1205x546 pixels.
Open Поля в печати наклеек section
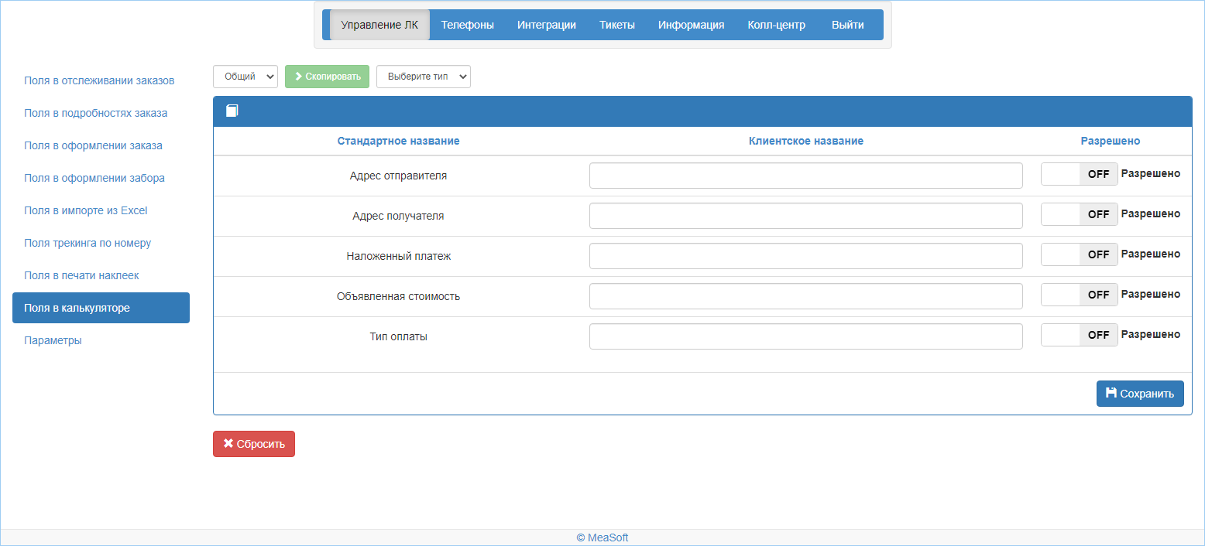point(101,275)
